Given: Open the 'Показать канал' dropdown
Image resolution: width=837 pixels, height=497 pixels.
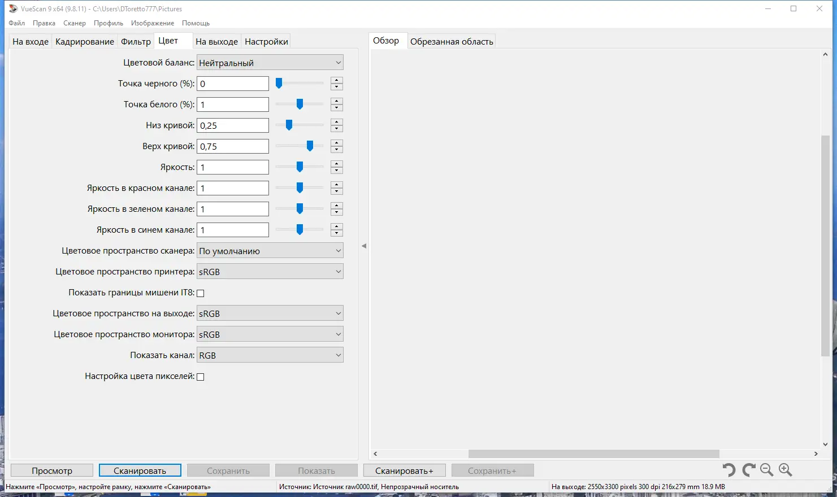Looking at the screenshot, I should (270, 355).
